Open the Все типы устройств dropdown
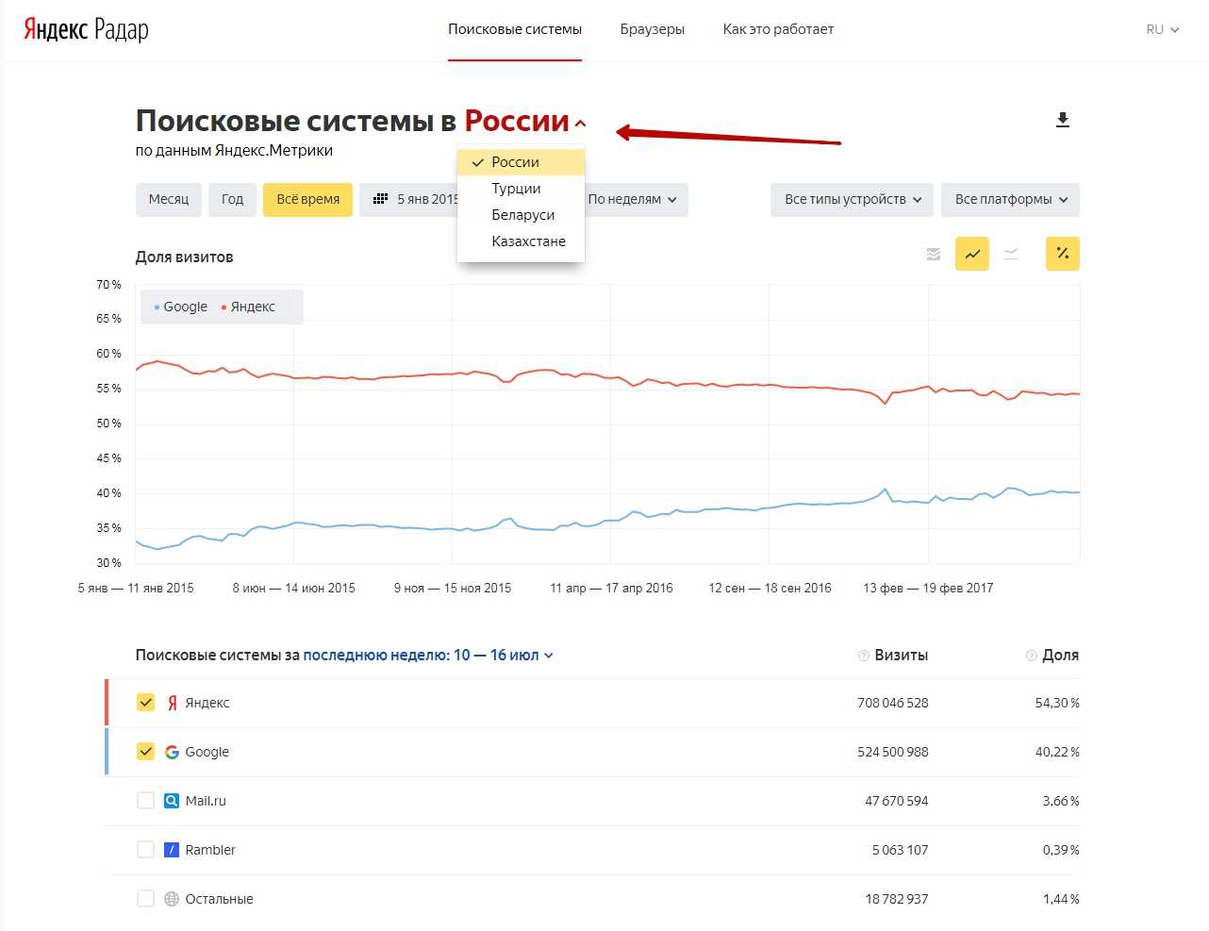1209x931 pixels. click(852, 200)
